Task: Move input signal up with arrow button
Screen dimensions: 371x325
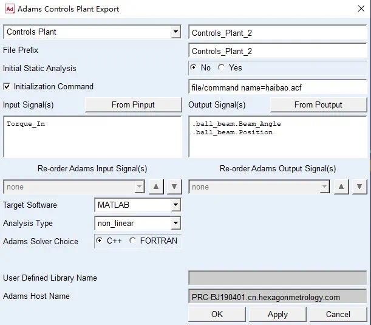Action: [157, 187]
